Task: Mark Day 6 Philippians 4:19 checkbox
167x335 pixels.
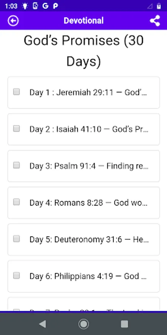Action: pyautogui.click(x=16, y=275)
